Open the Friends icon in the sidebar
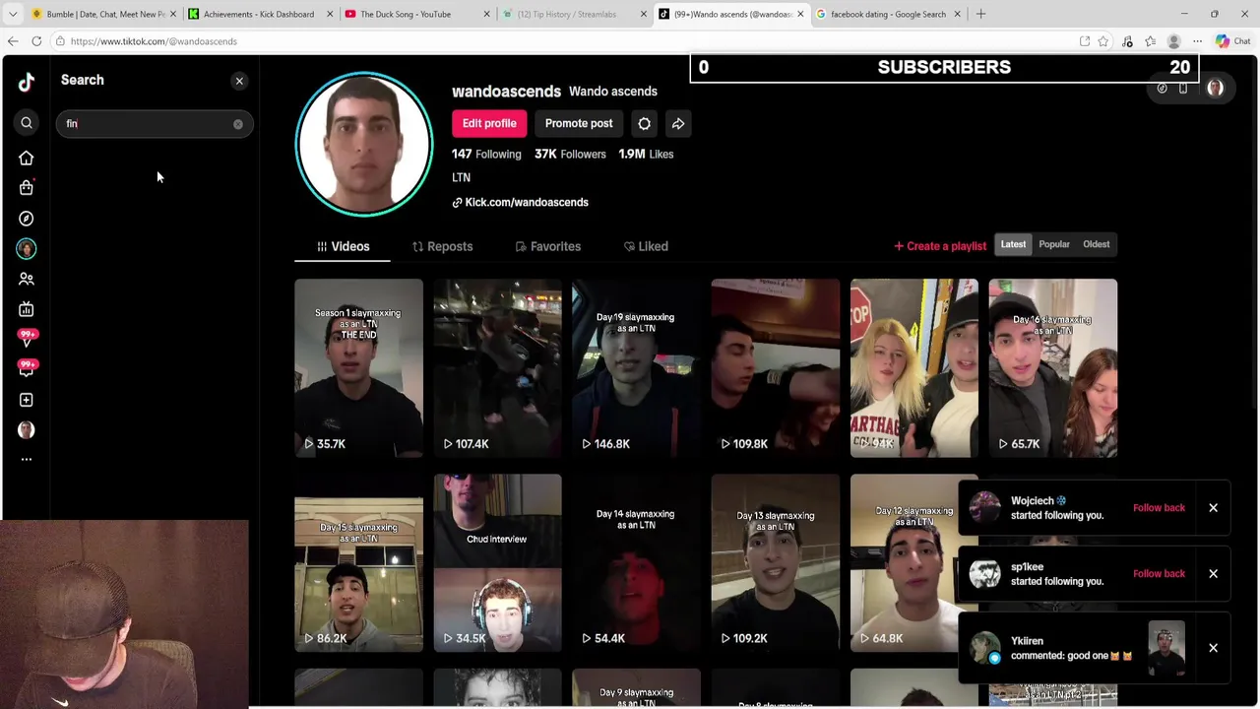Image resolution: width=1260 pixels, height=709 pixels. point(27,279)
